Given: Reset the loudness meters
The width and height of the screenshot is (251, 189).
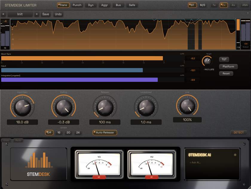Looking at the screenshot, I should coord(226,73).
